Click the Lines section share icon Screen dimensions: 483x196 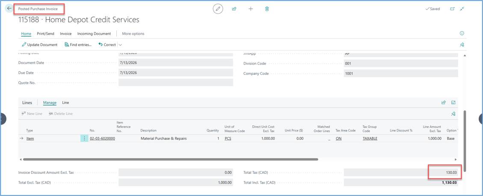(x=444, y=102)
